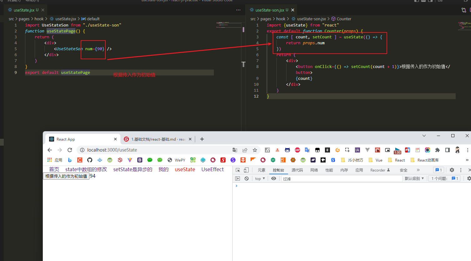Screen dimensions: 471x261
Task: Open the WePY bookmark
Action: click(176, 160)
